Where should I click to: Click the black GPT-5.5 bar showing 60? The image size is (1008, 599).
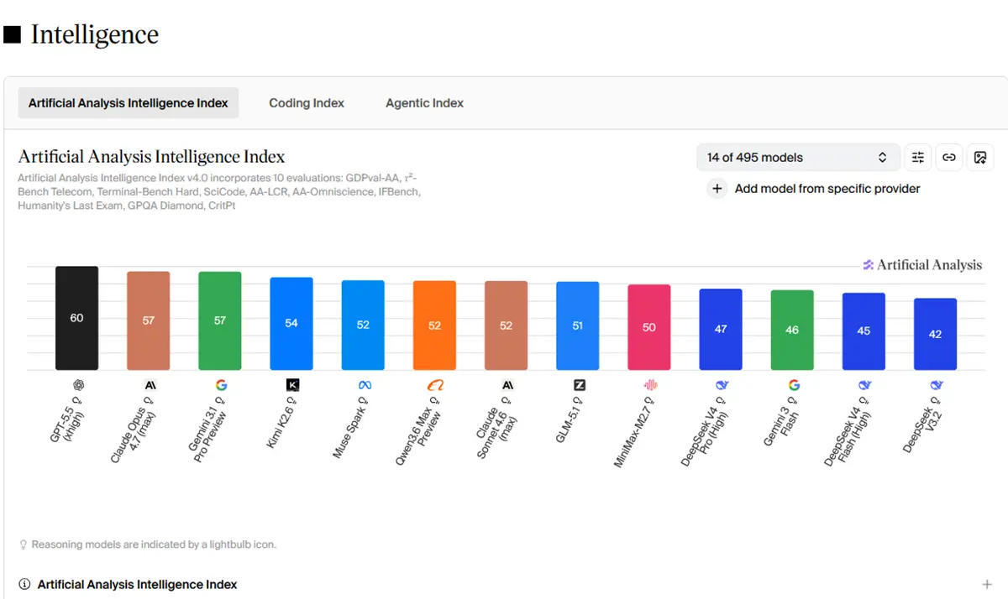tap(77, 319)
